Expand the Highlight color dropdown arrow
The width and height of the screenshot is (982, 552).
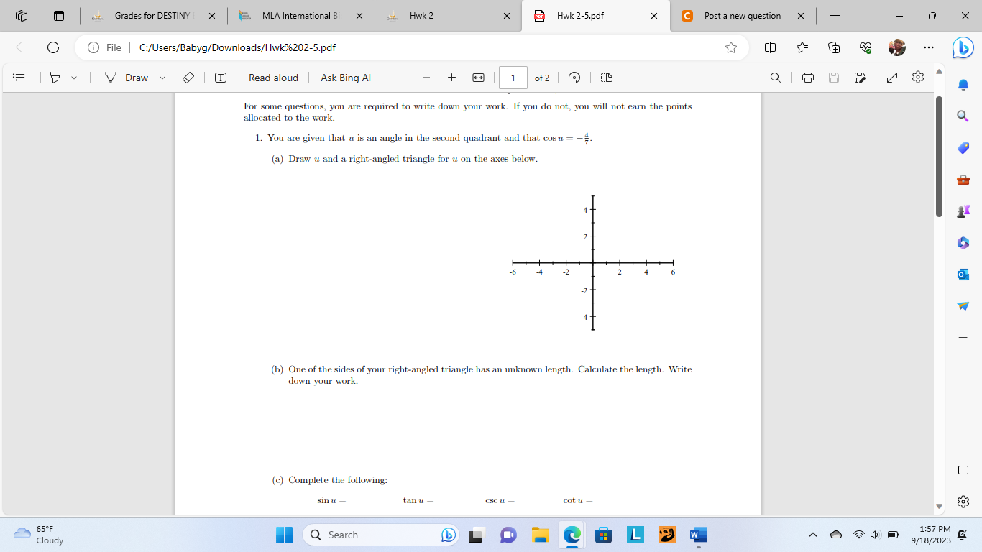pos(73,78)
